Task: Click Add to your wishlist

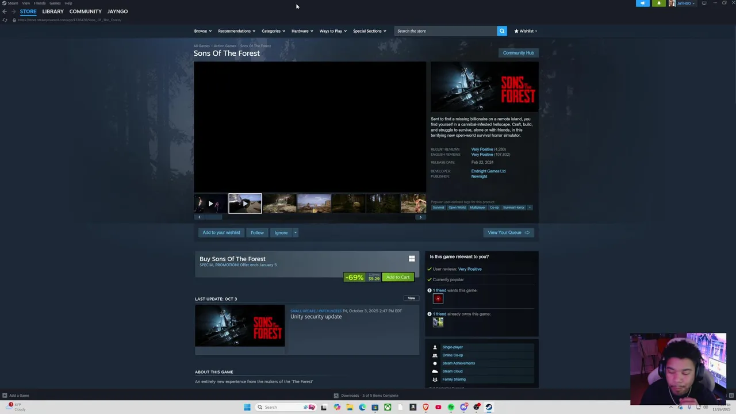Action: [x=221, y=233]
